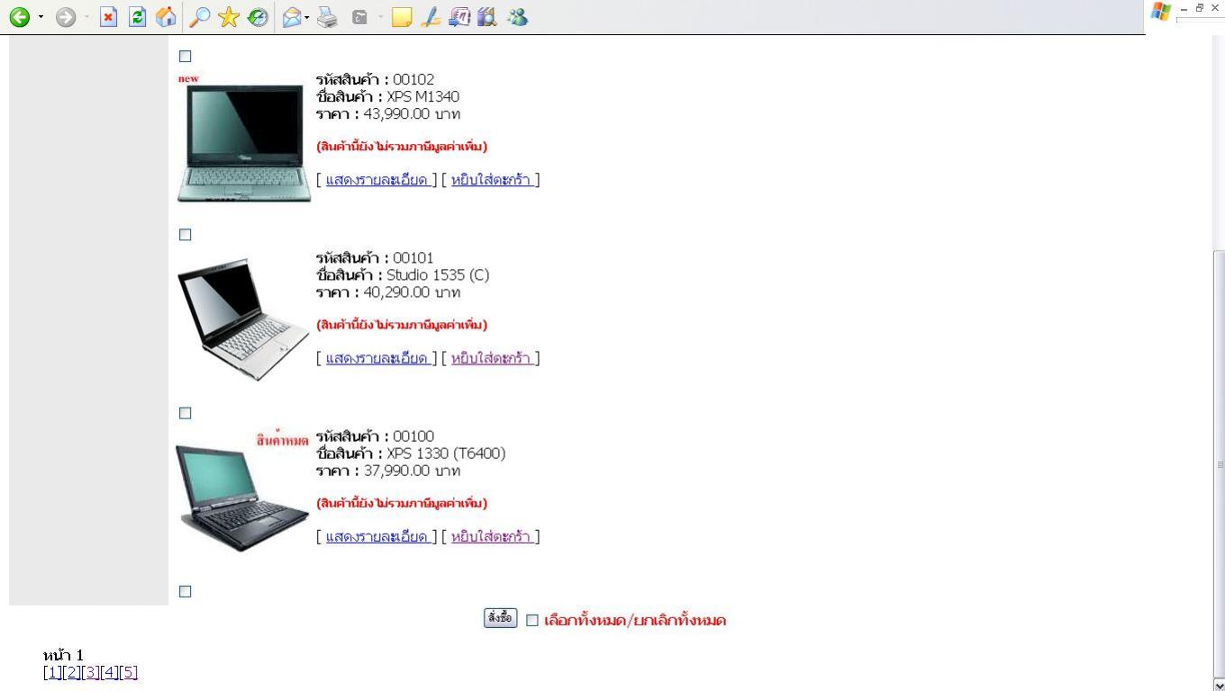Open the Back button history dropdown arrow

coord(41,18)
